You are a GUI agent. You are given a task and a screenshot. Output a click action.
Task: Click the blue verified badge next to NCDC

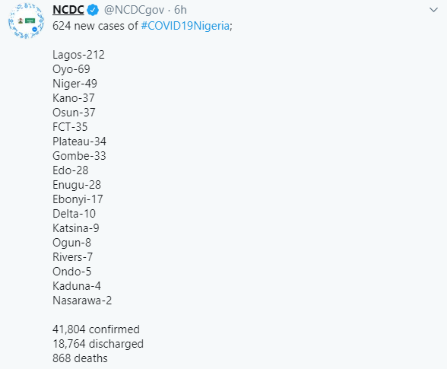pos(93,11)
